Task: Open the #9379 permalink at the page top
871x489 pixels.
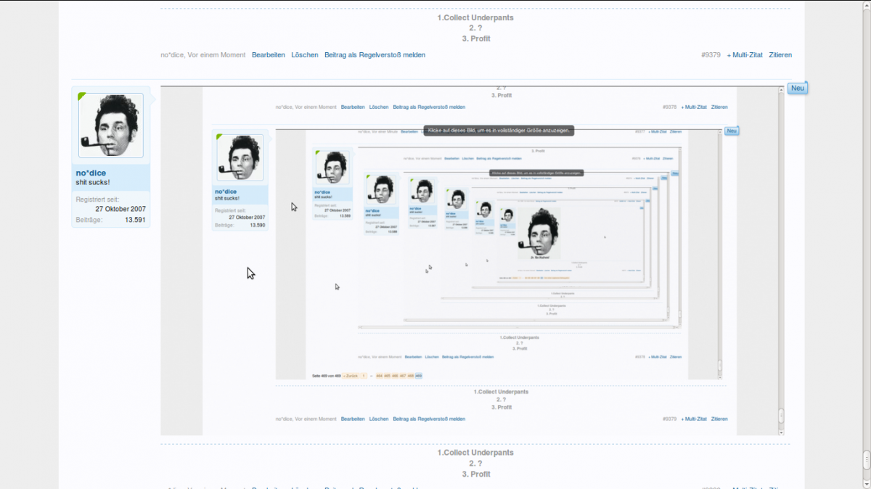Action: (x=711, y=55)
